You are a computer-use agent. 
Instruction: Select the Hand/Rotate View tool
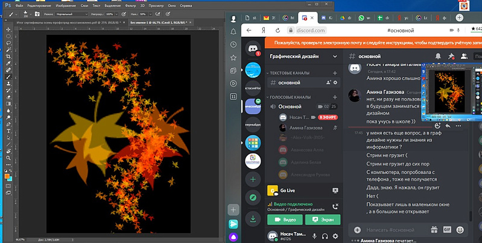pos(8,151)
